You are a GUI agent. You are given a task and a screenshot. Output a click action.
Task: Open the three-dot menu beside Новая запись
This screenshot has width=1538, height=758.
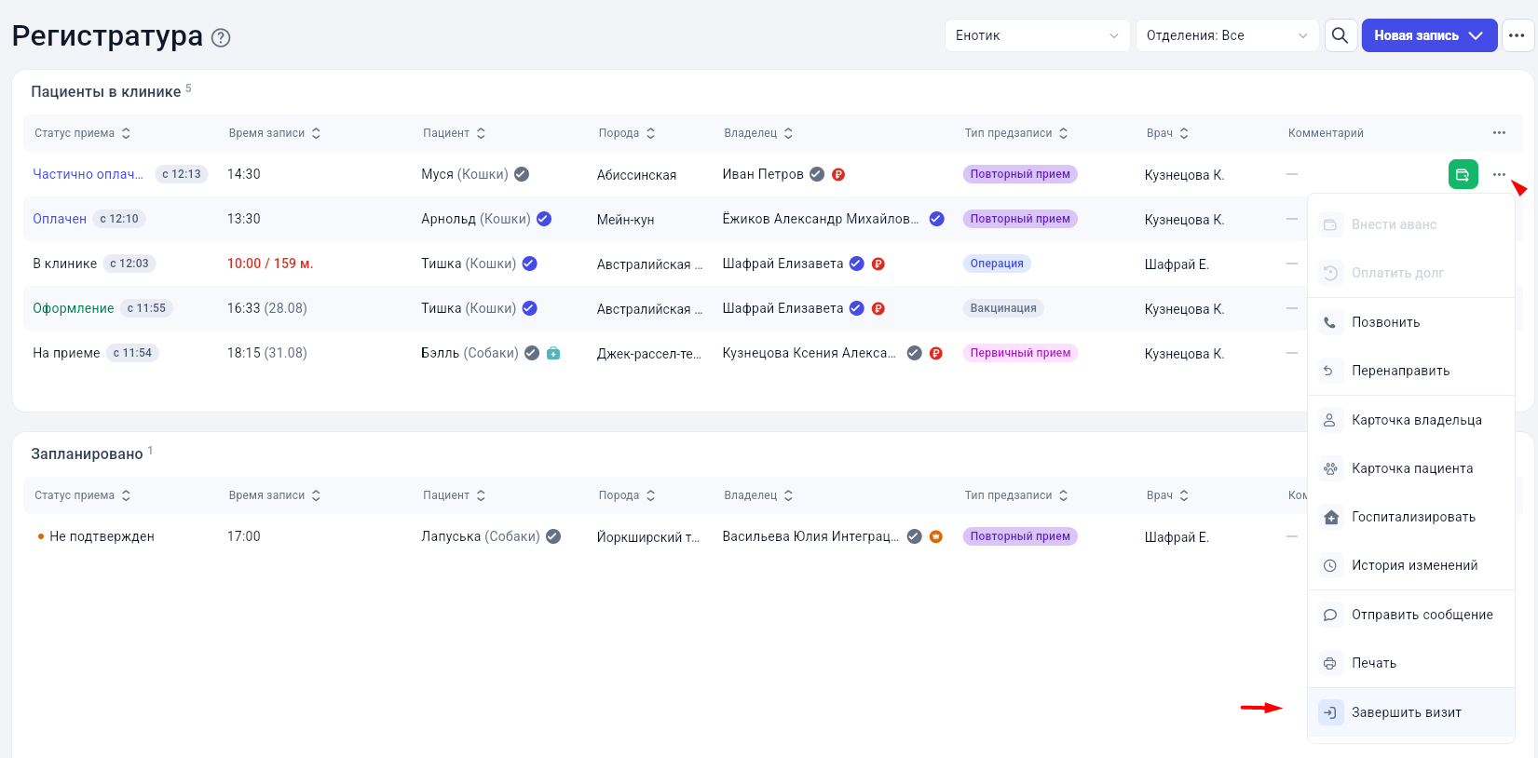(x=1517, y=35)
